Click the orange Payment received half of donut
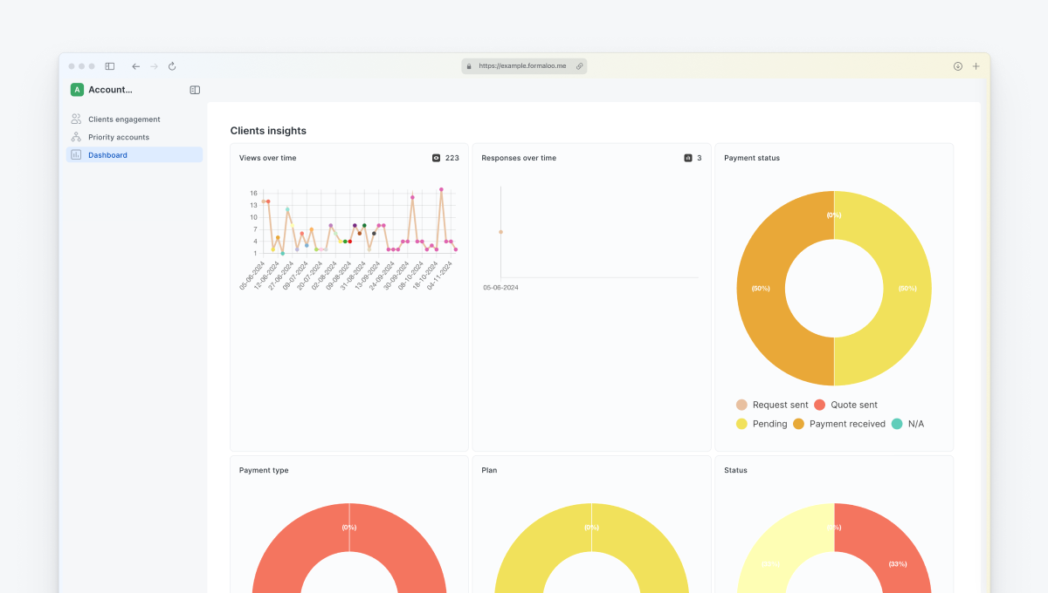 click(x=762, y=289)
